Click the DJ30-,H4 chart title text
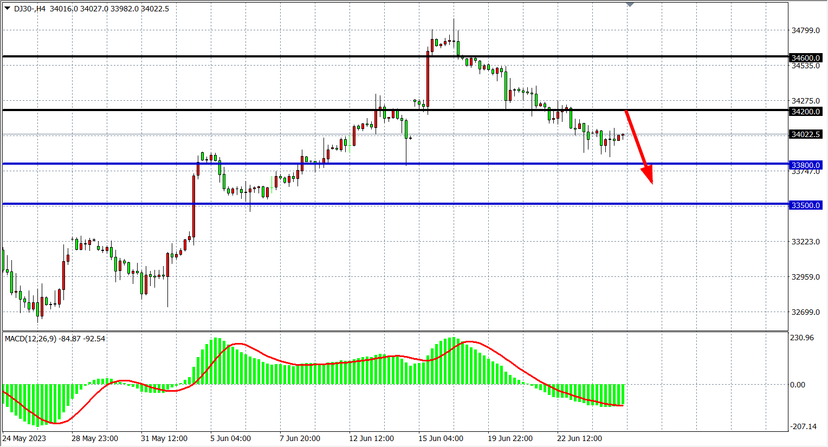Viewport: 828px width, 447px height. click(x=30, y=9)
